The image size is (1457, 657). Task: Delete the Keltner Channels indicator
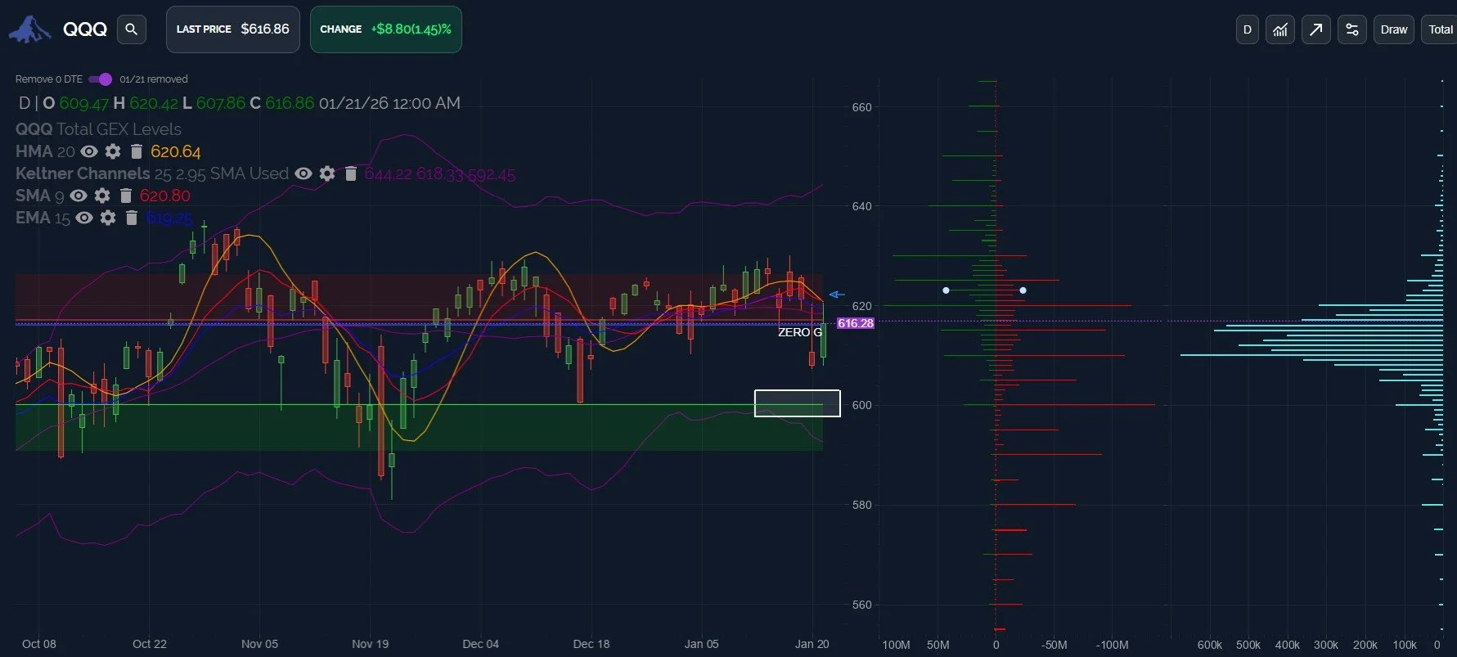[351, 173]
